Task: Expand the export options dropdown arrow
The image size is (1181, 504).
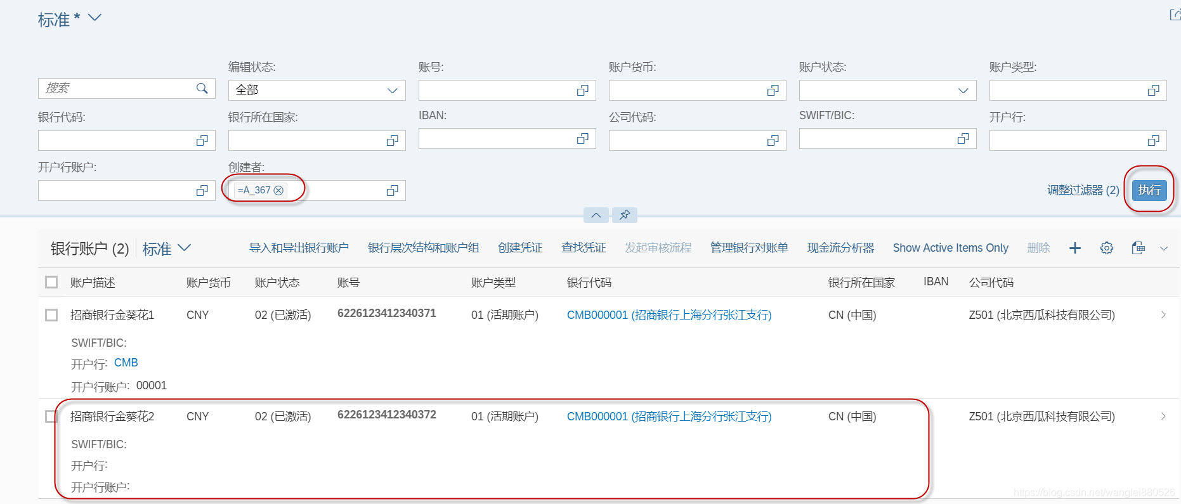Action: pyautogui.click(x=1164, y=249)
